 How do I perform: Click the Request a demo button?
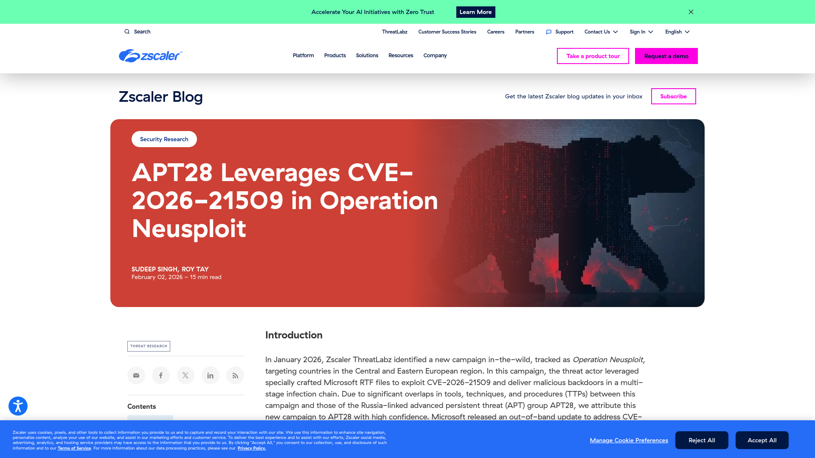tap(666, 56)
